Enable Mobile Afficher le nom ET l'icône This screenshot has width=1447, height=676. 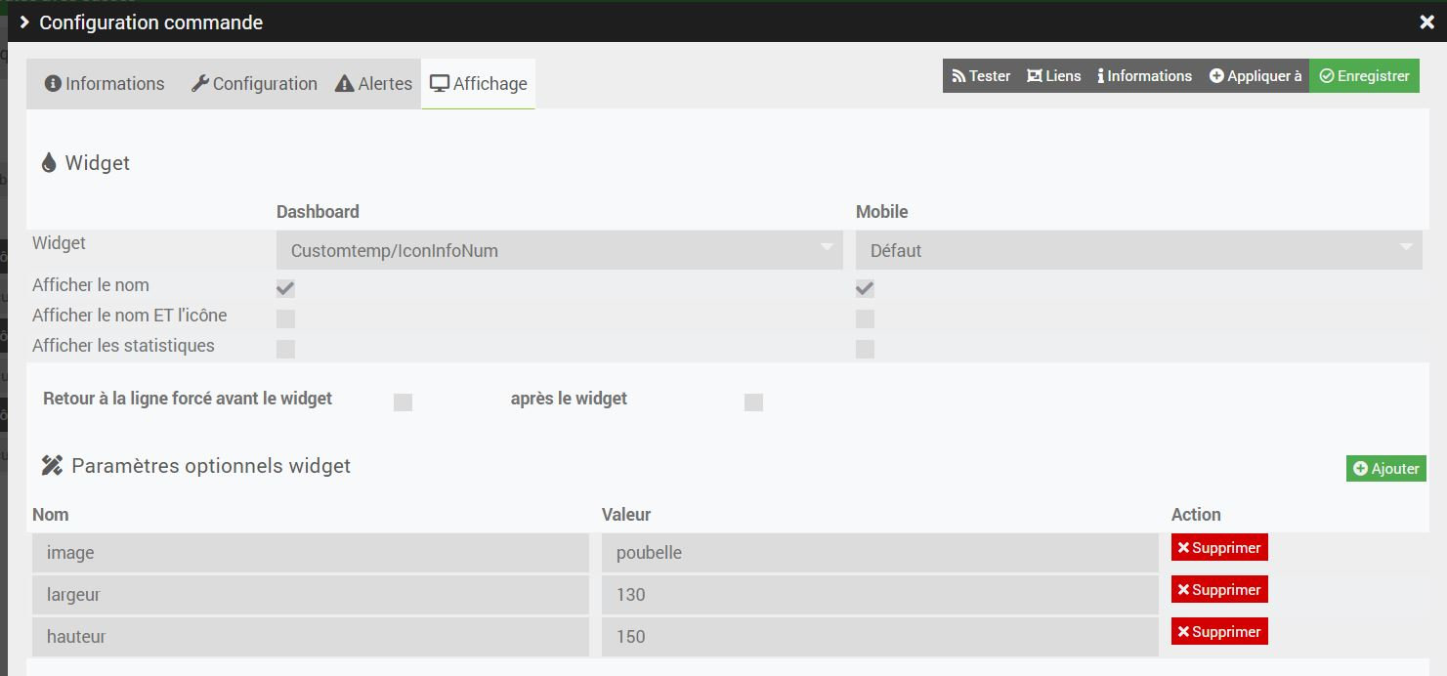tap(865, 318)
